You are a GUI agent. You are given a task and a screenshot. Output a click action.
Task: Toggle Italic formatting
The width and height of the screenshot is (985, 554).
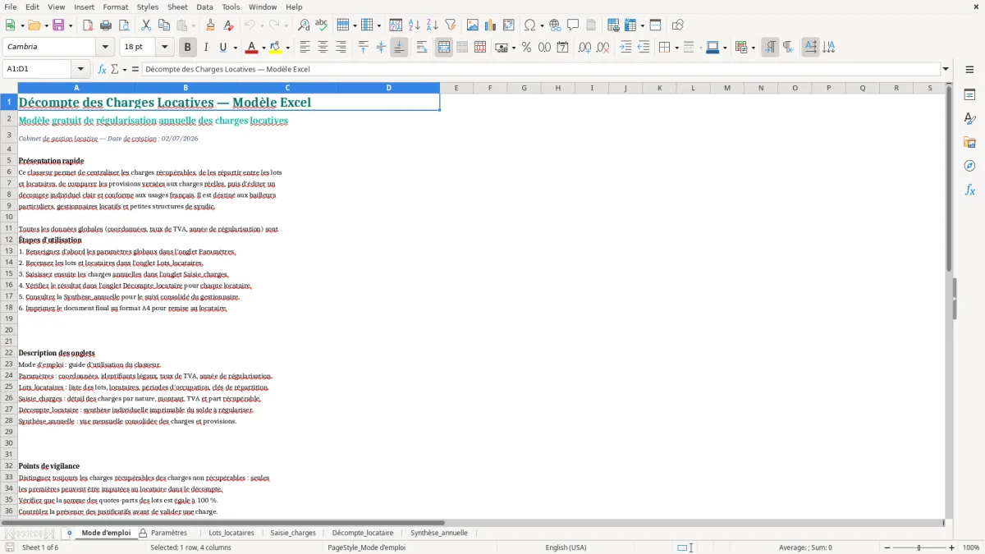click(205, 48)
